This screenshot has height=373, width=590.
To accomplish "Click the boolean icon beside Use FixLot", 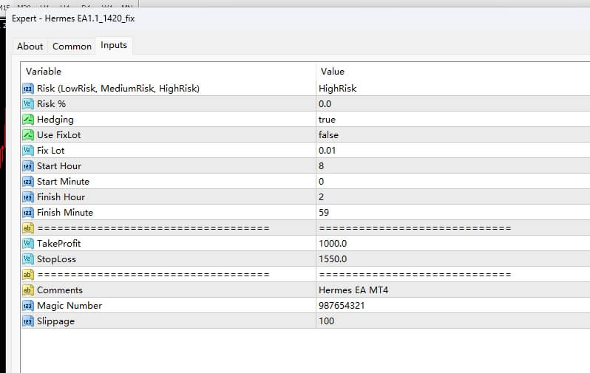I will point(28,135).
